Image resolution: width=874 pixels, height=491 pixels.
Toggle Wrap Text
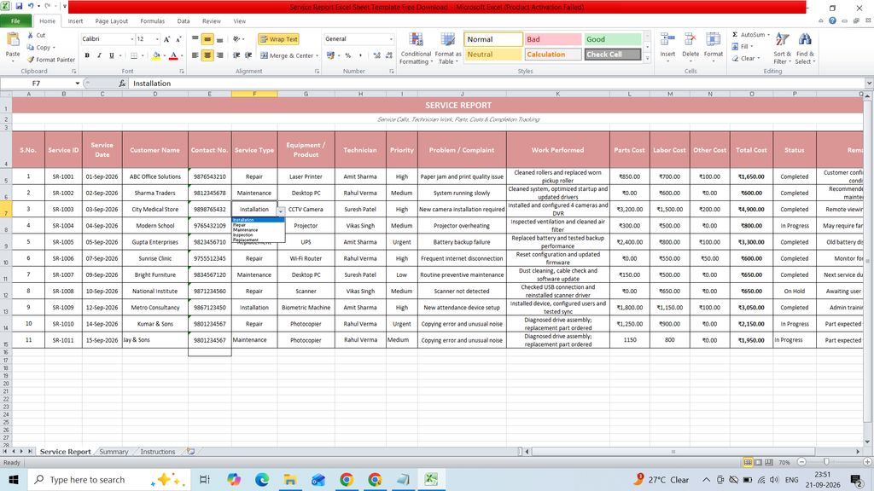pyautogui.click(x=279, y=39)
